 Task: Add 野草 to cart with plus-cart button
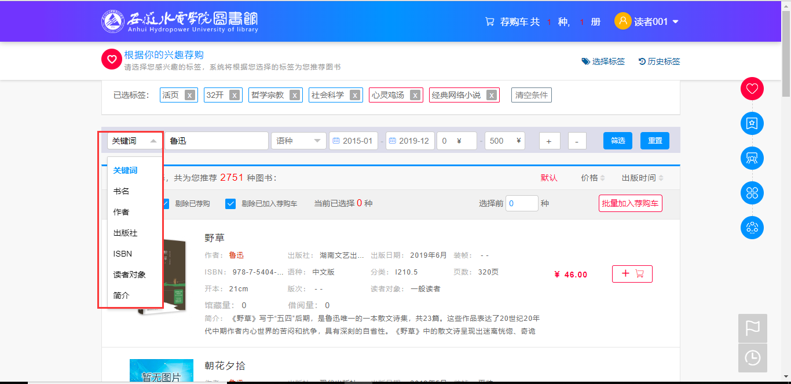632,274
